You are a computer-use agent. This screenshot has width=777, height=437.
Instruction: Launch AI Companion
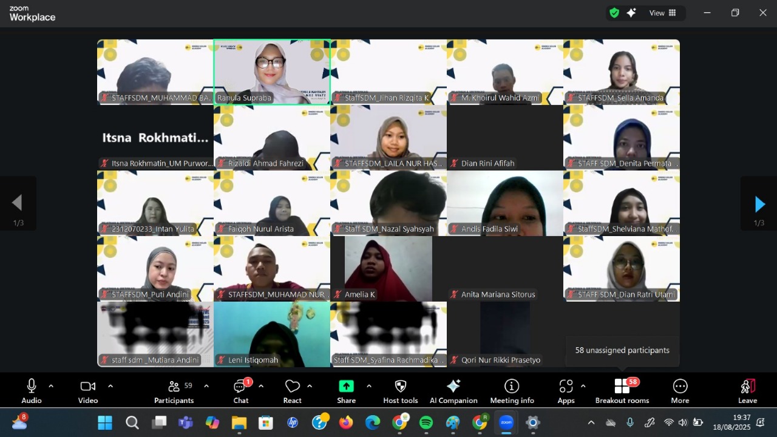coord(453,390)
